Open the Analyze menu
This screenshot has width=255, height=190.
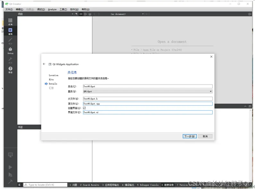point(52,9)
